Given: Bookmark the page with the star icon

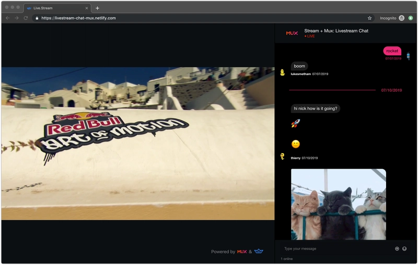Looking at the screenshot, I should coord(369,18).
